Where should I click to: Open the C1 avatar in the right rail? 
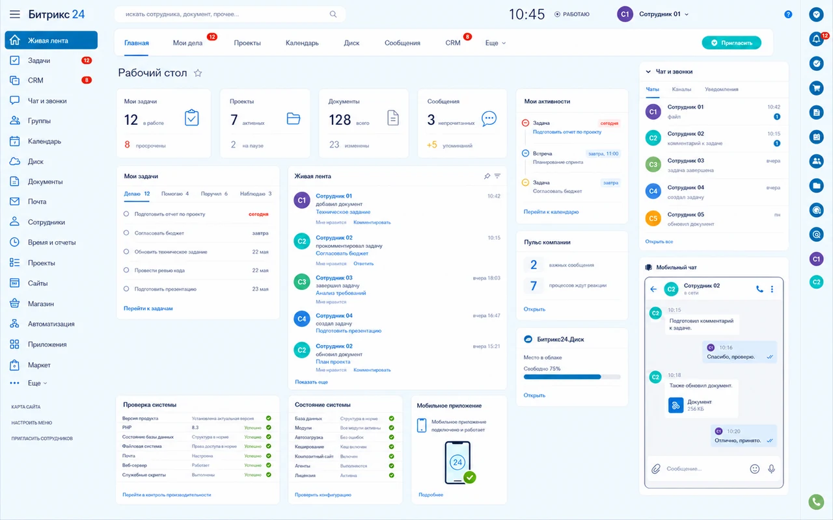coord(816,259)
